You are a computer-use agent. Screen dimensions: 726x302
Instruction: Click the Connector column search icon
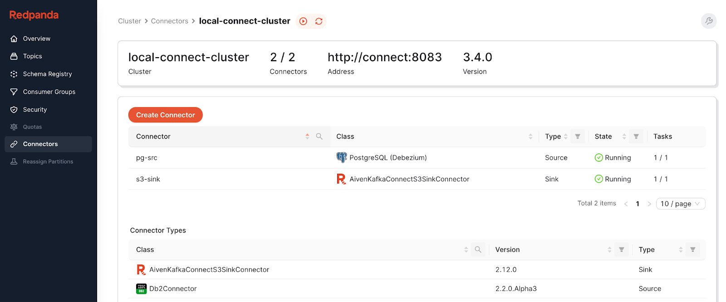pyautogui.click(x=319, y=136)
